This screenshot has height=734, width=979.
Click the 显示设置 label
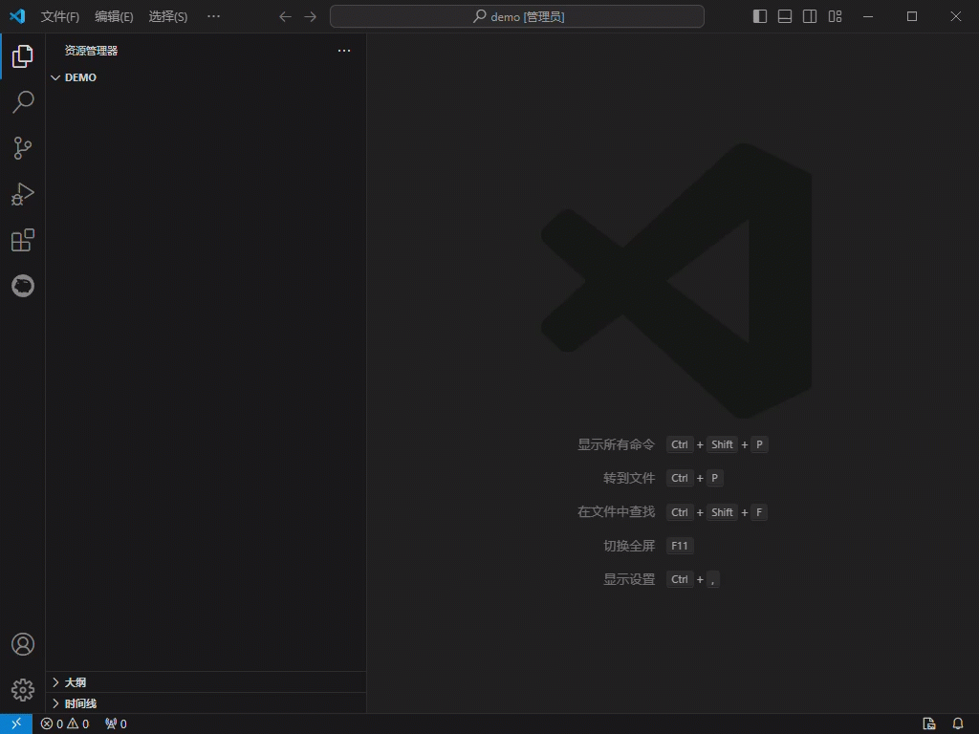click(x=629, y=579)
